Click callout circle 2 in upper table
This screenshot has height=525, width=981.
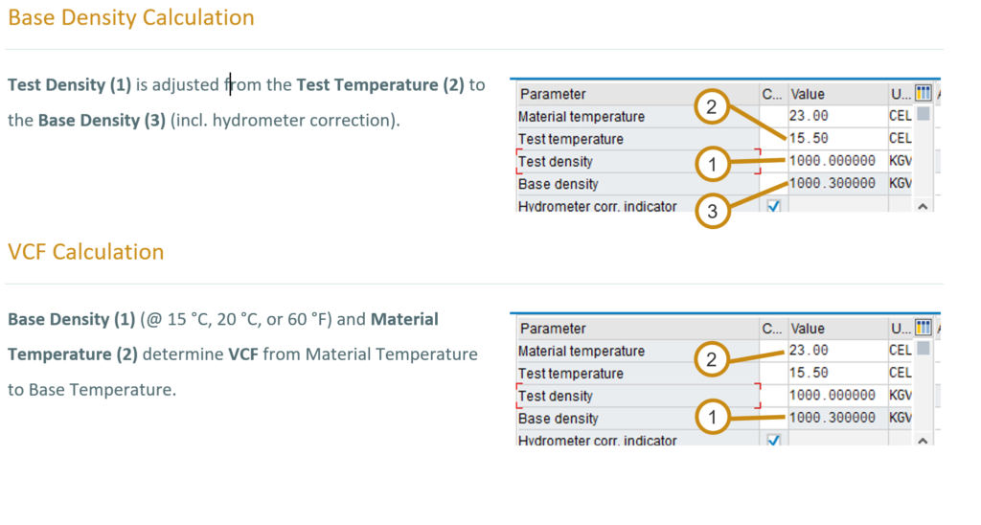pos(712,107)
